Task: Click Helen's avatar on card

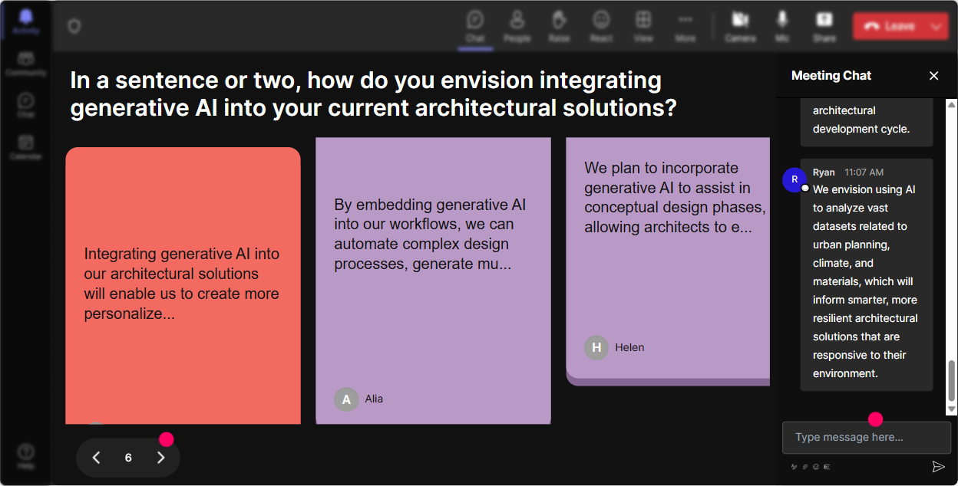Action: coord(596,348)
